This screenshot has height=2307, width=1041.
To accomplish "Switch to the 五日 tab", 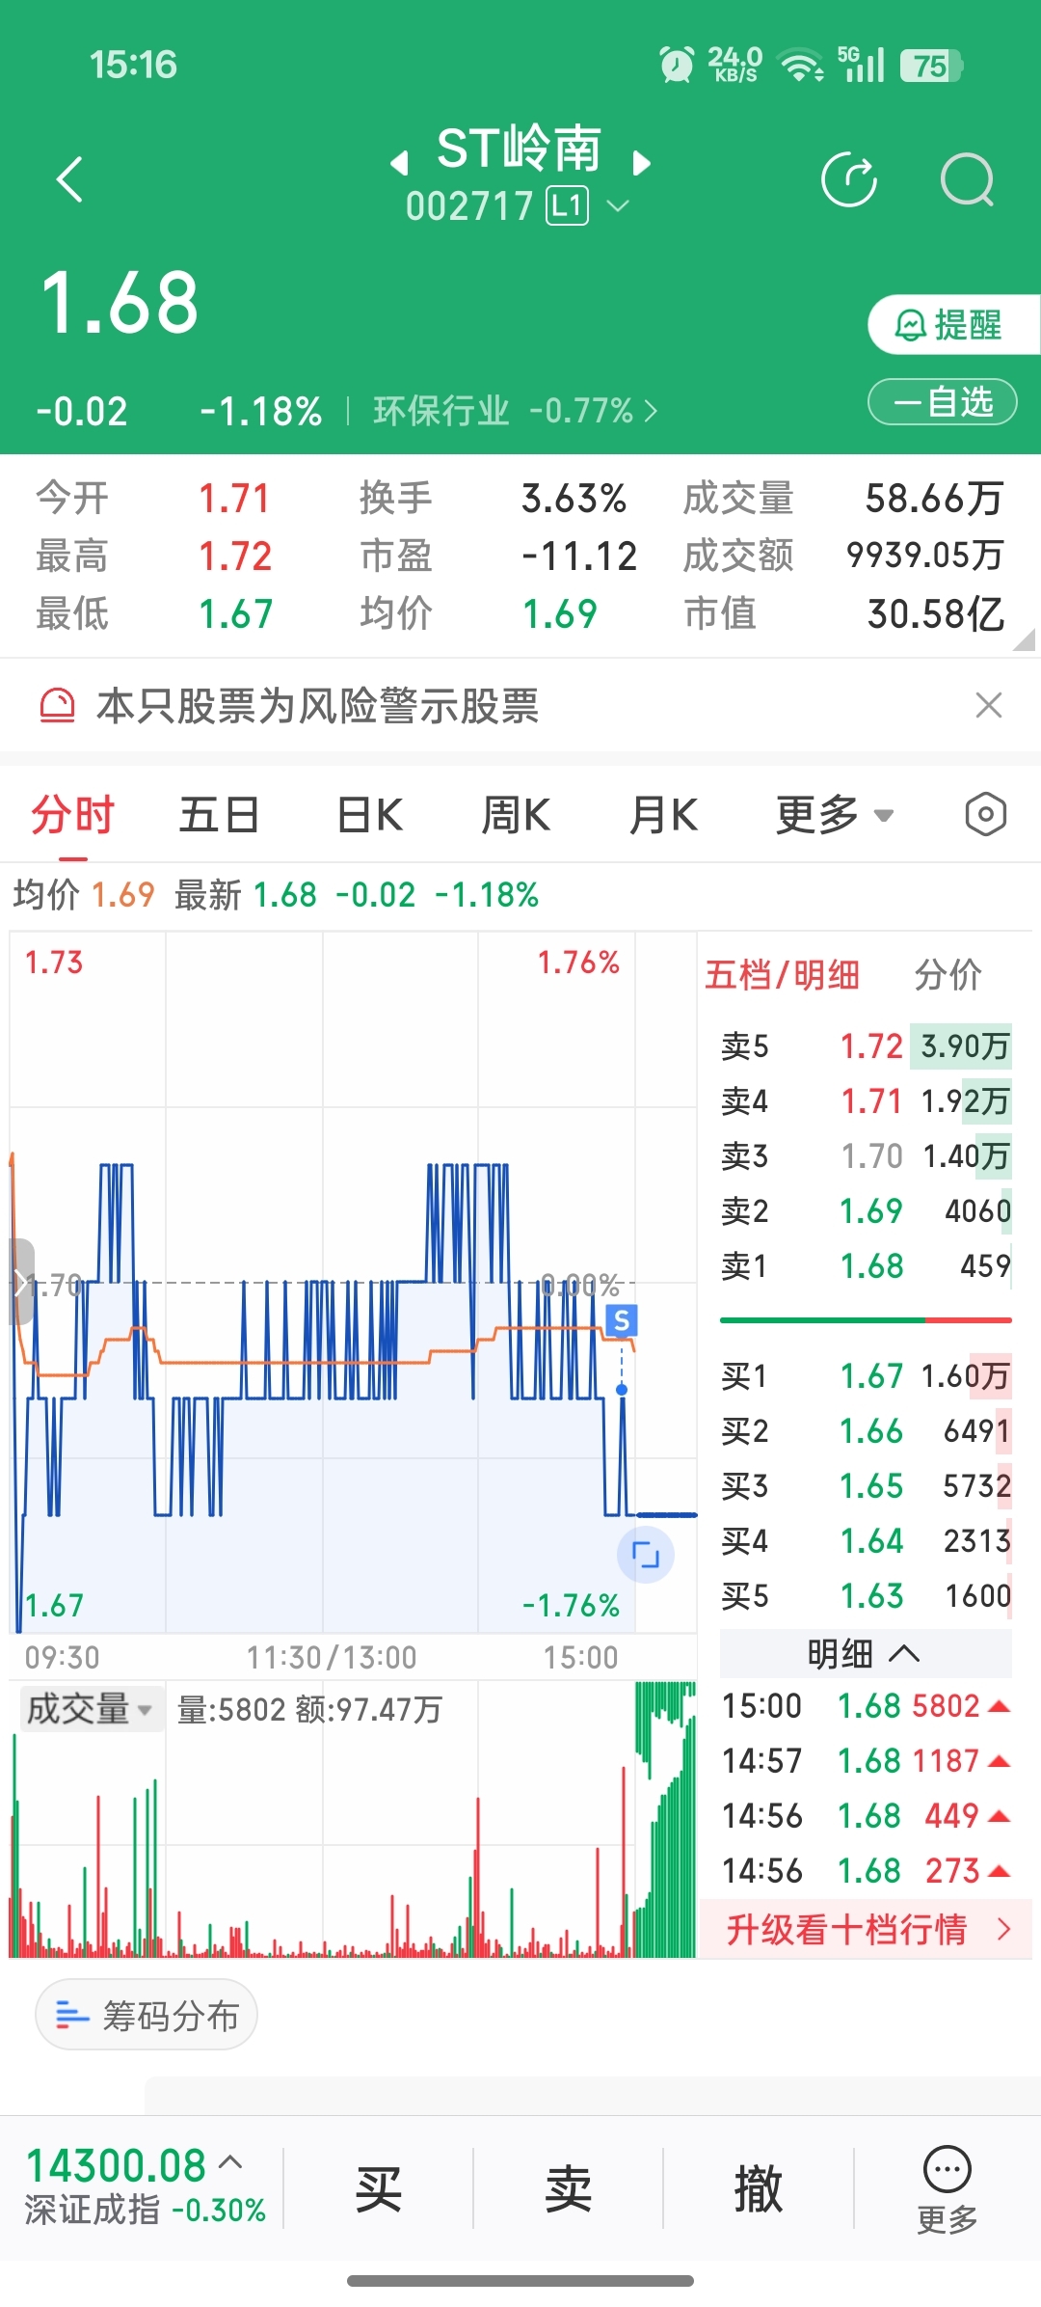I will 220,815.
